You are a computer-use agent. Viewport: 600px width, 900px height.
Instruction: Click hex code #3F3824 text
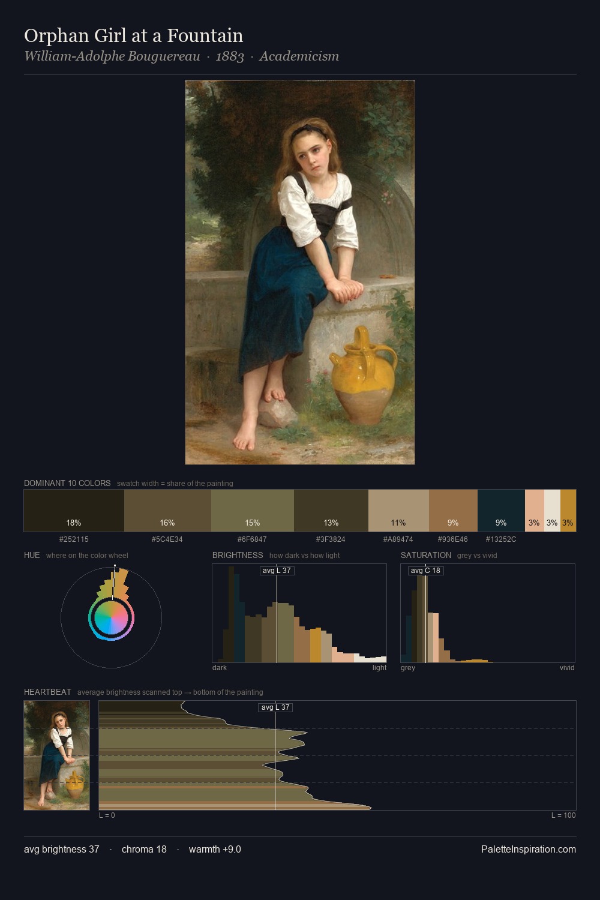pyautogui.click(x=331, y=539)
